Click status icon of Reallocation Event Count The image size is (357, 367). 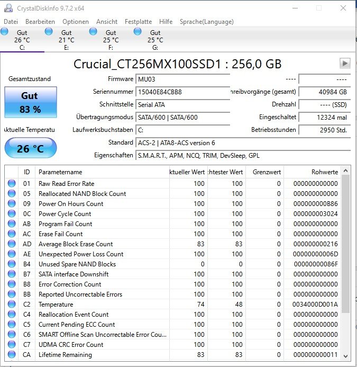[x=12, y=315]
